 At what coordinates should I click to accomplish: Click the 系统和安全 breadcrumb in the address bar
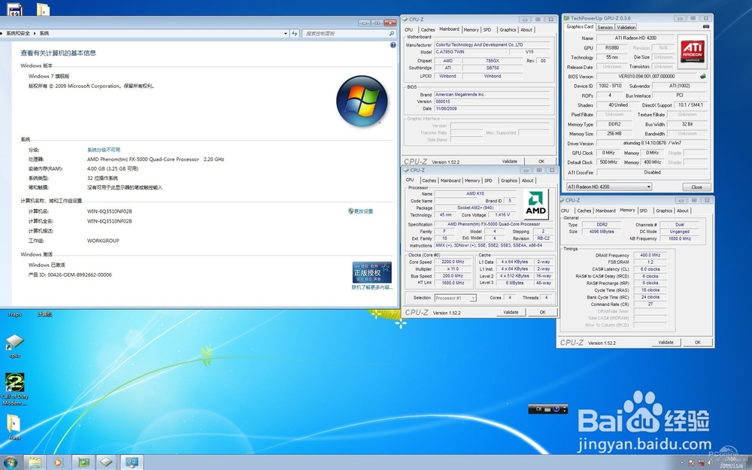point(18,33)
